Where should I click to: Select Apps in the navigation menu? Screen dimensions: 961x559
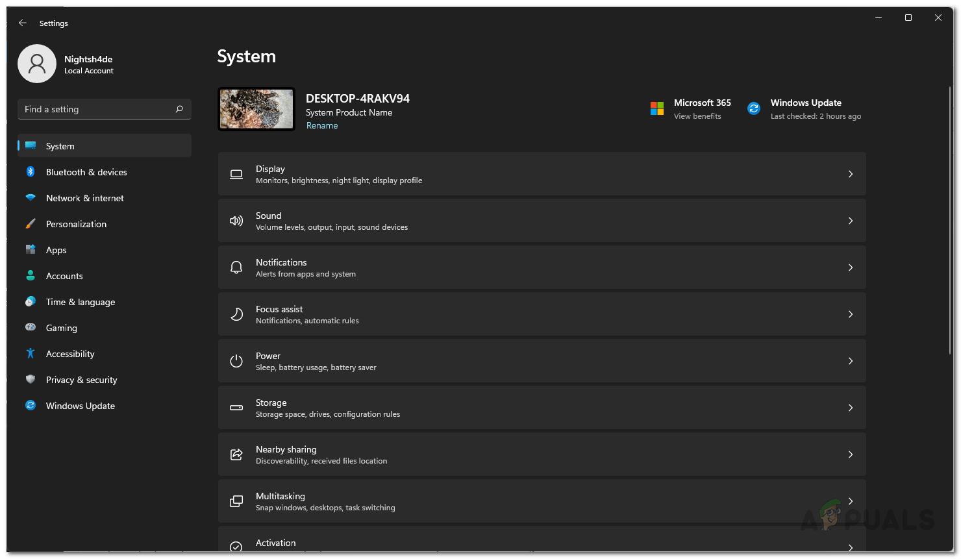[56, 249]
